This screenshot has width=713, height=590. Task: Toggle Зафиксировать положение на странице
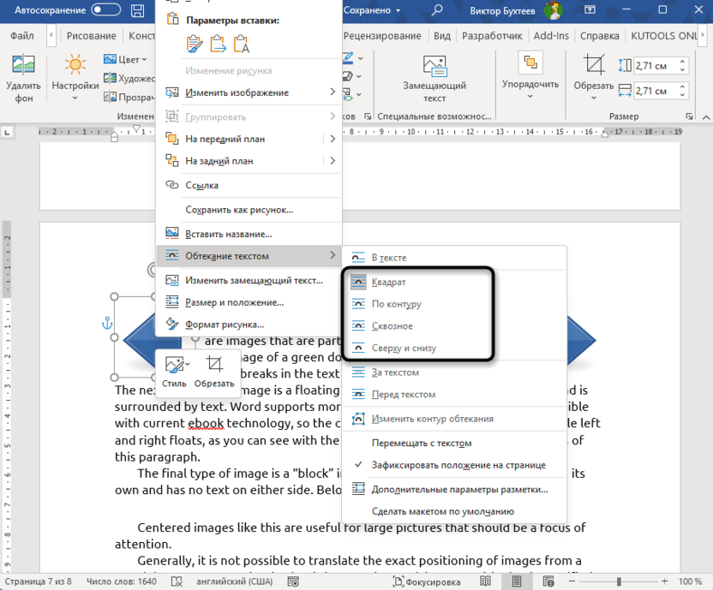click(x=454, y=466)
